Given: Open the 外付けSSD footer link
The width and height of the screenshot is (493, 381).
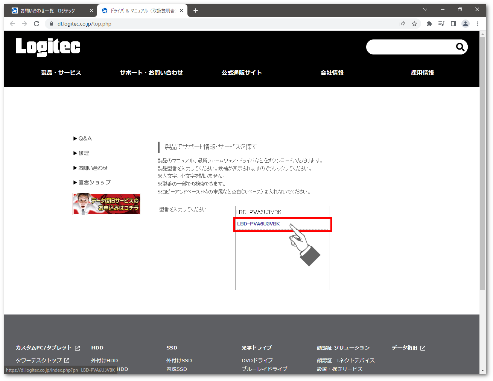Looking at the screenshot, I should pyautogui.click(x=179, y=360).
